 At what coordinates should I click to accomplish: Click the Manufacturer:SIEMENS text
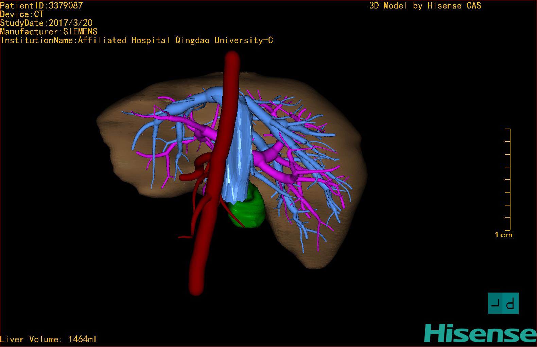(x=49, y=32)
